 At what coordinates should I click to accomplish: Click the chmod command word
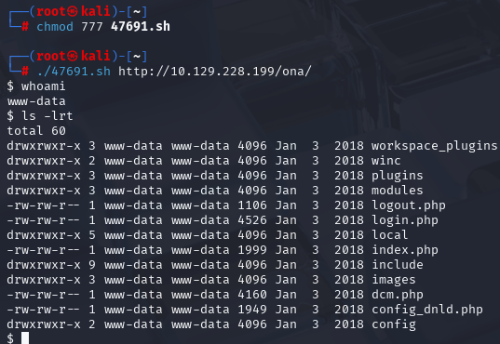55,26
